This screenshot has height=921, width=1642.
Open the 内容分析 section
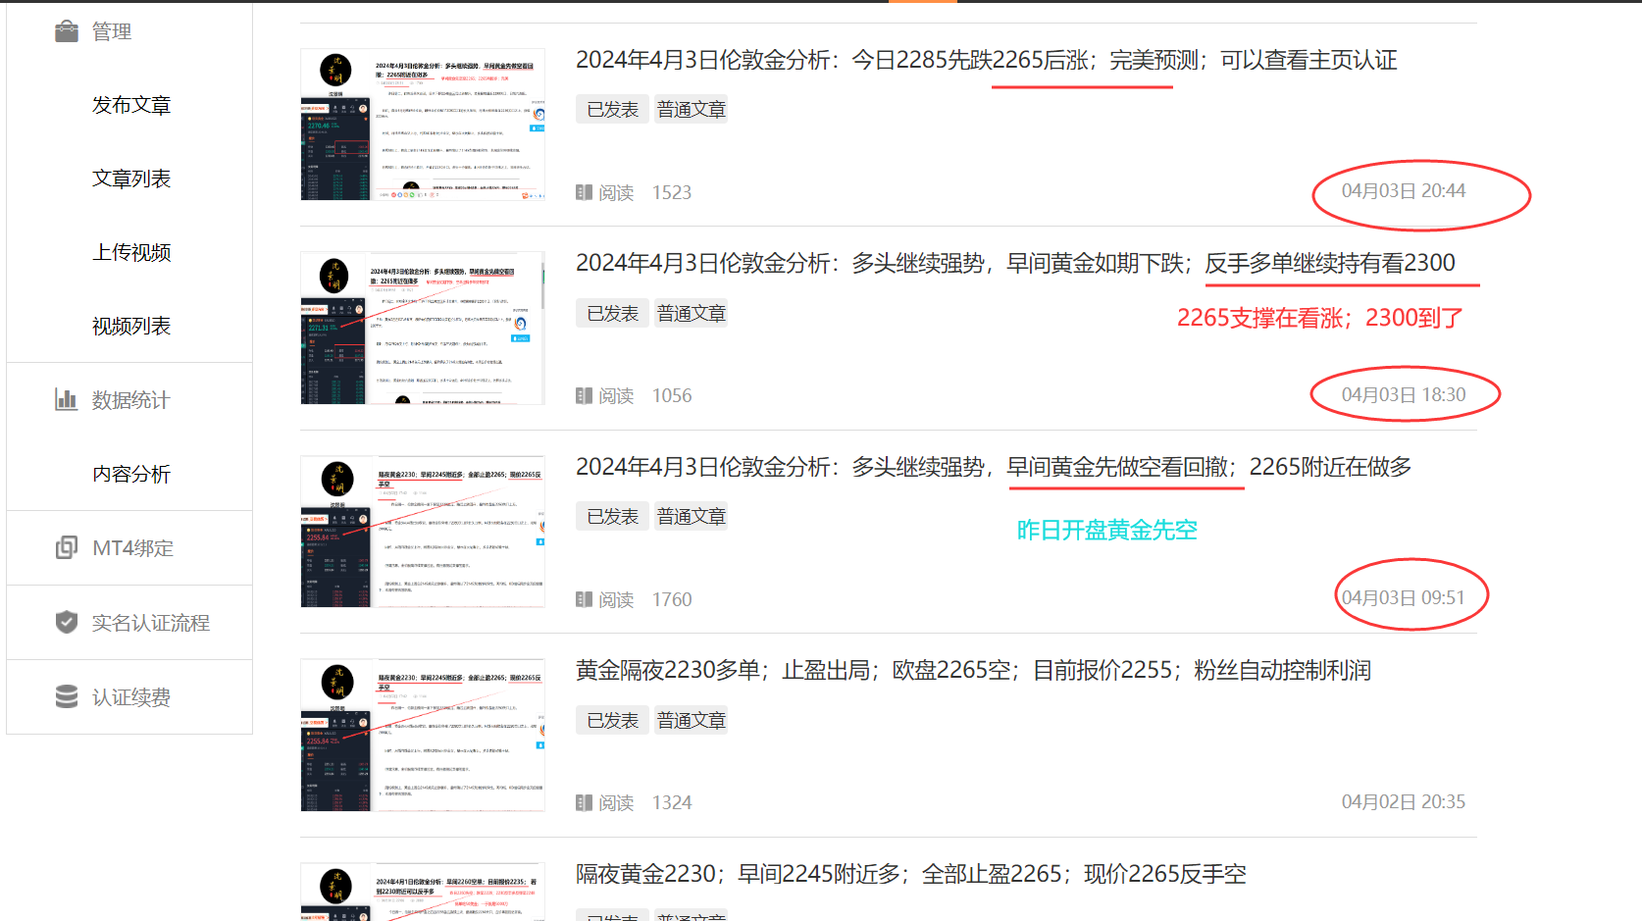click(131, 474)
